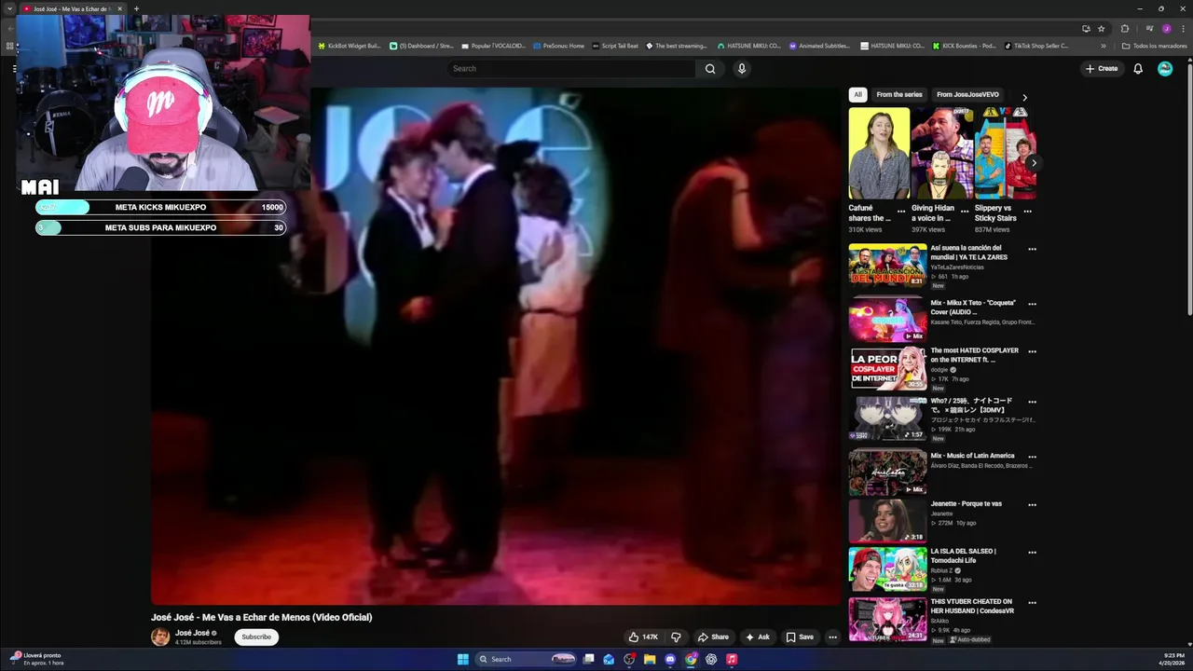
Task: Open 'Giving Hidan a voice' short thumbnail
Action: click(x=942, y=154)
